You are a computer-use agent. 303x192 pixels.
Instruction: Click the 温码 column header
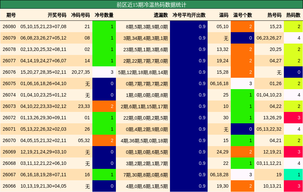point(224,15)
